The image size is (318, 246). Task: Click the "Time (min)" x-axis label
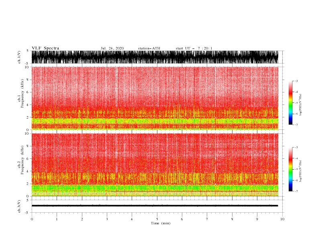click(x=161, y=223)
